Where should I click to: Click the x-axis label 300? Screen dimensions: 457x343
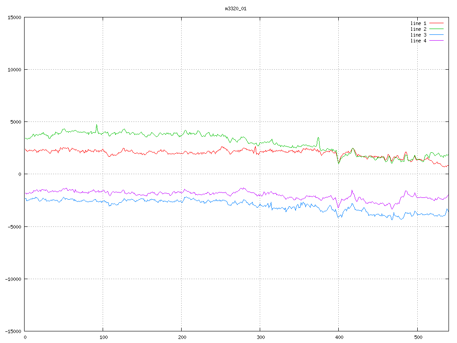pos(261,338)
